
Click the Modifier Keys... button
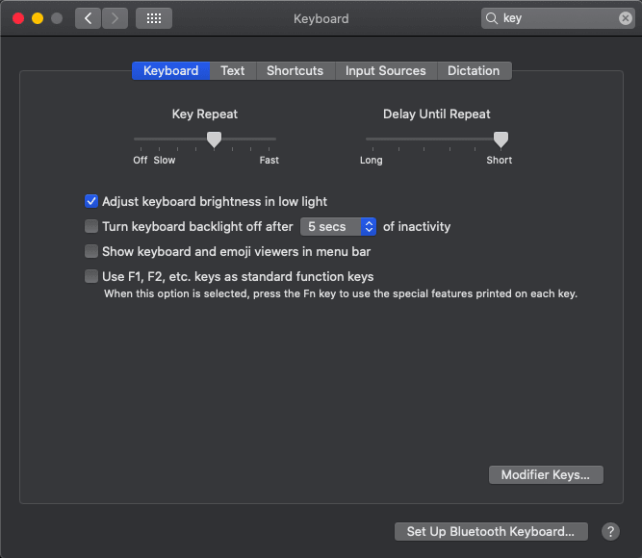coord(546,475)
